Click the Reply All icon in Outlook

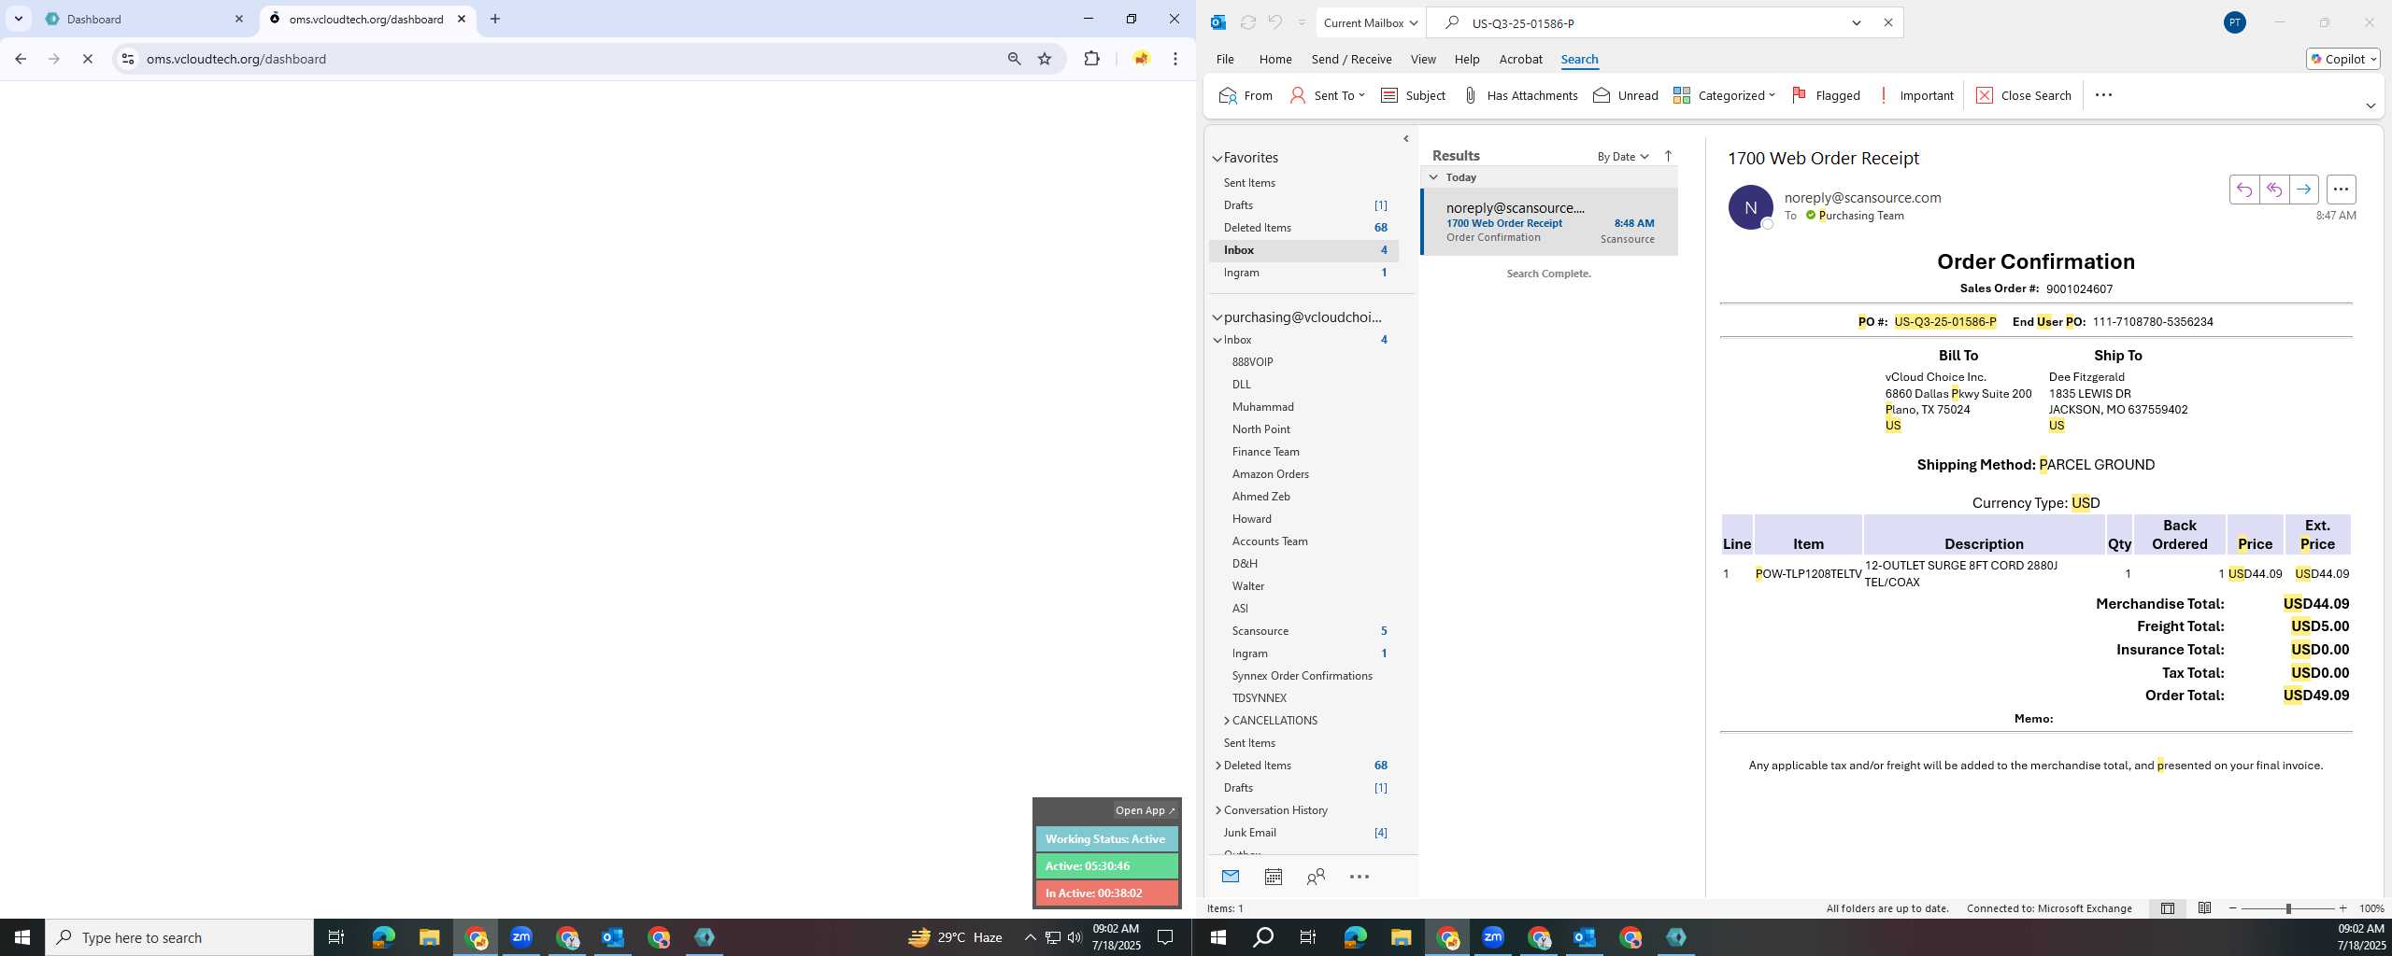tap(2273, 190)
